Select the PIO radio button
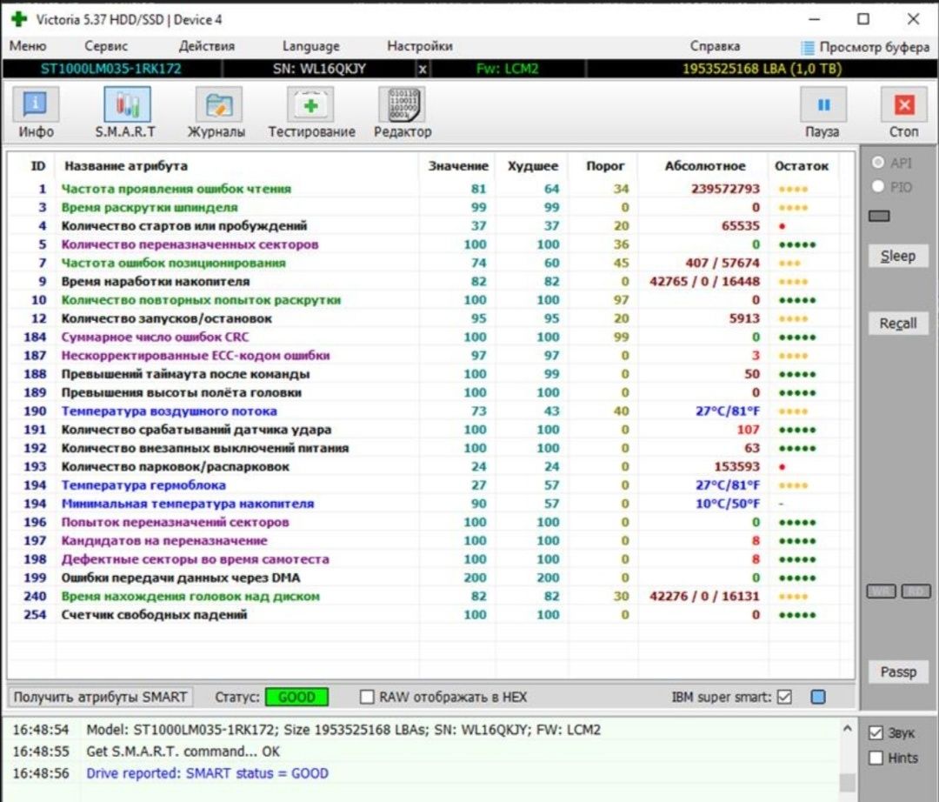This screenshot has height=802, width=939. (878, 187)
